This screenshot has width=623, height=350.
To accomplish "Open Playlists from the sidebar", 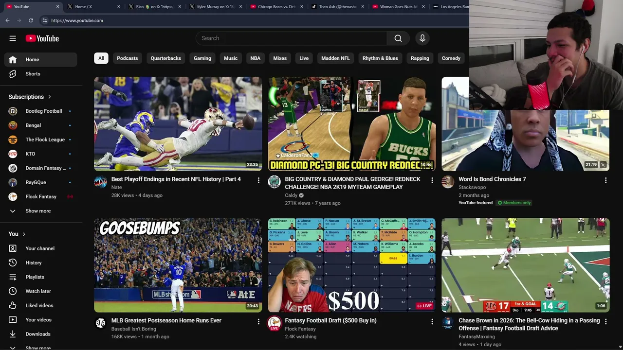I will [x=41, y=277].
